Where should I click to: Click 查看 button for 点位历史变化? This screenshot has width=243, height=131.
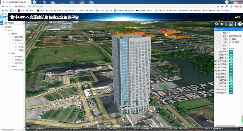pos(231,77)
